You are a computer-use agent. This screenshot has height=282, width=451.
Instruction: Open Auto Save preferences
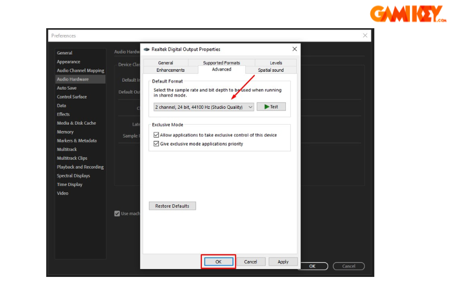click(67, 88)
